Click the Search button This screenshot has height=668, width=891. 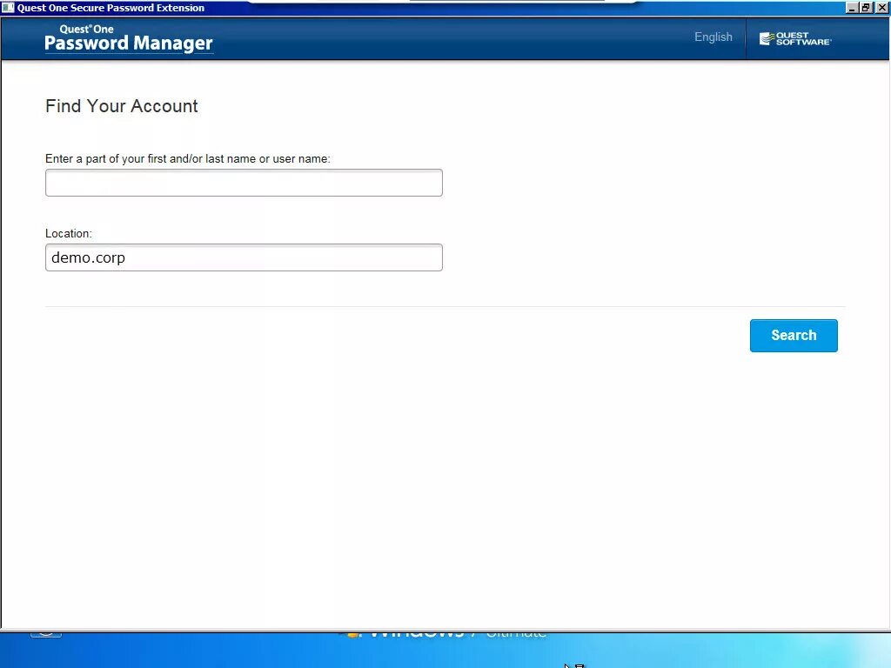click(x=794, y=335)
